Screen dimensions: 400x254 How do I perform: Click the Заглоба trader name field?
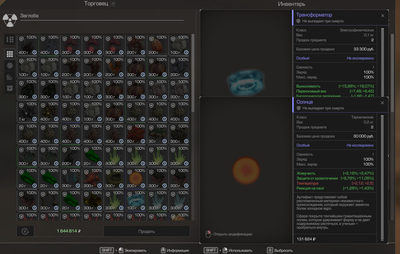click(x=101, y=16)
